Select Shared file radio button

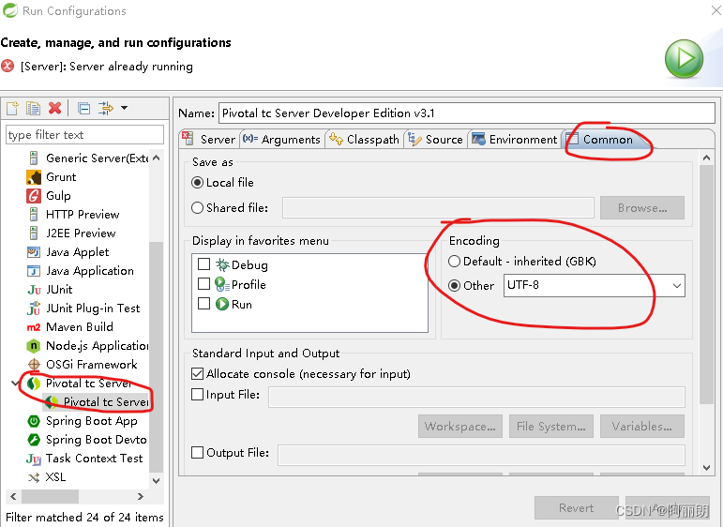(x=197, y=208)
